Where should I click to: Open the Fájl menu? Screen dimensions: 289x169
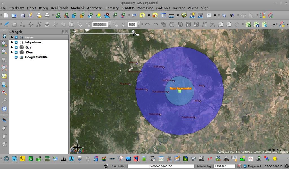(4, 8)
